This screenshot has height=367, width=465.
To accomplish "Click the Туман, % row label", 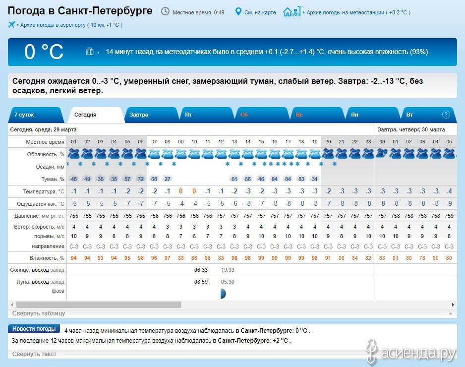I will pos(53,179).
